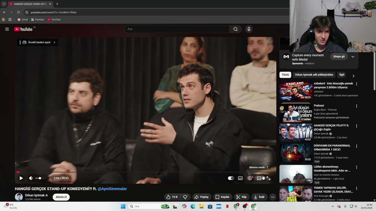This screenshot has width=376, height=211.
Task: Enter fullscreen mode
Action: tap(268, 178)
